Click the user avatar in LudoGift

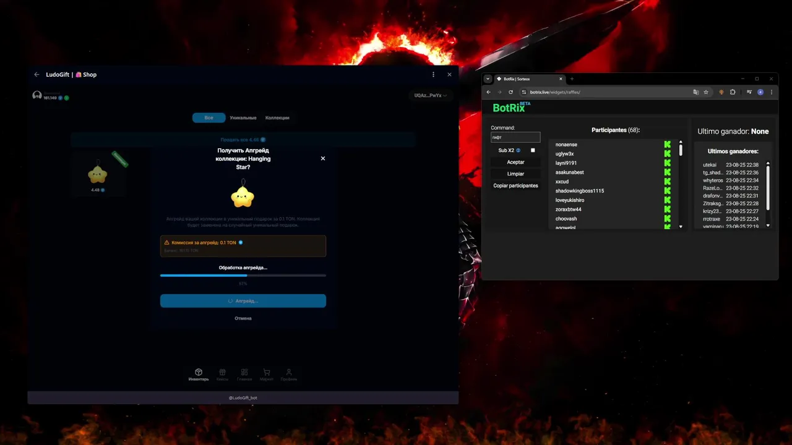(37, 96)
